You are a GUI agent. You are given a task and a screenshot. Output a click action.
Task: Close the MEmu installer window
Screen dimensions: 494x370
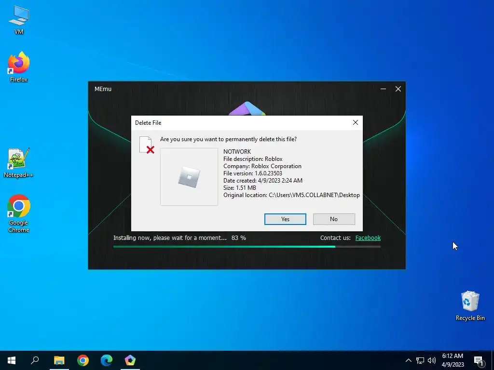coord(398,89)
